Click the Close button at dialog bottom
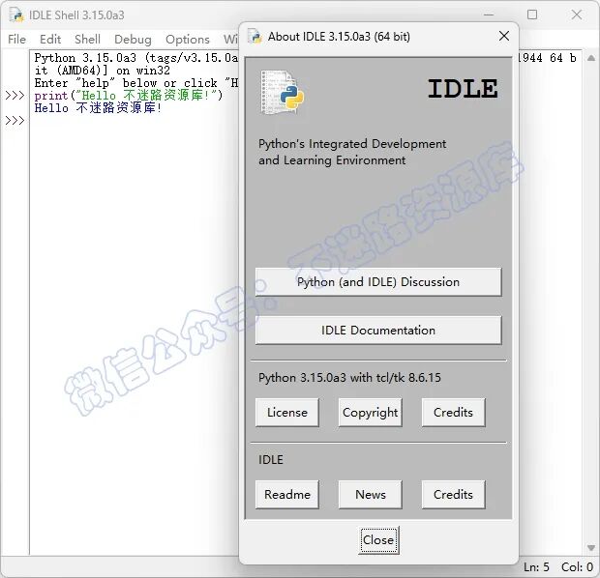600x578 pixels. (378, 540)
